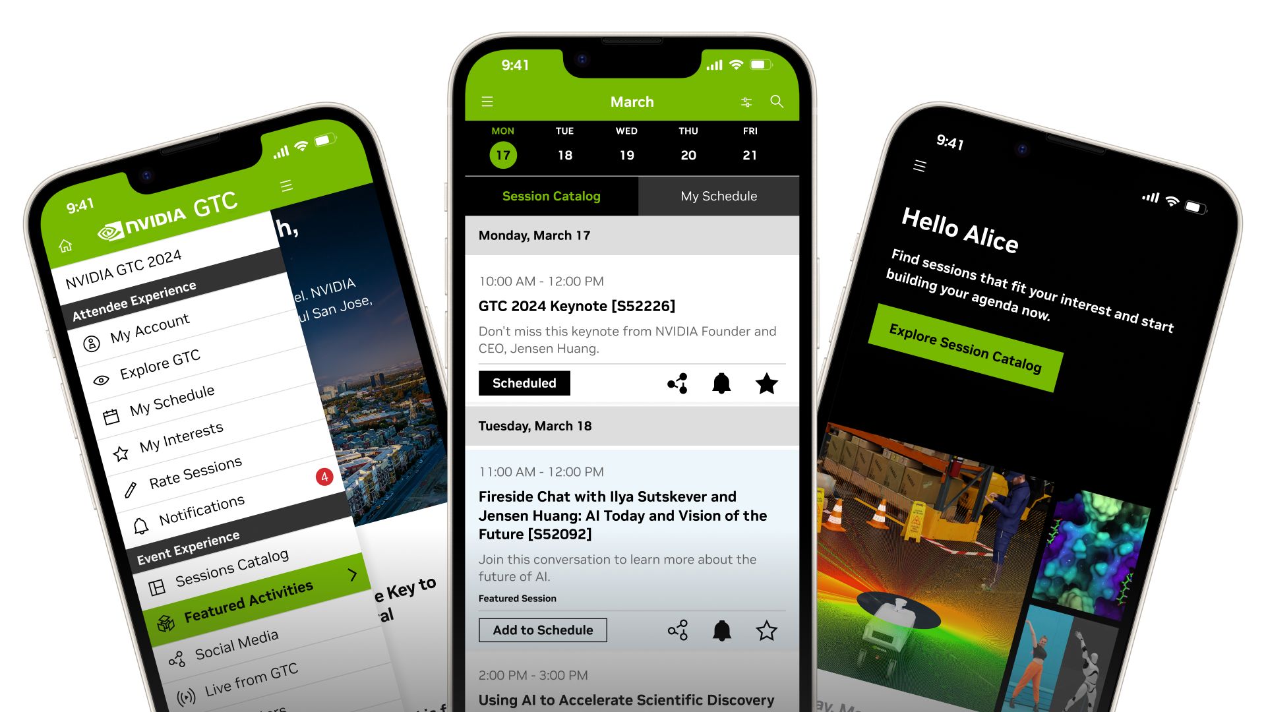
Task: Click the star icon on Fireside Chat session
Action: [764, 630]
